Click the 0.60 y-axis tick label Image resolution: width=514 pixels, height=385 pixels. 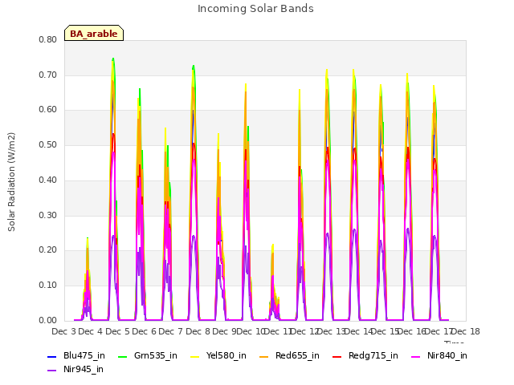[47, 109]
